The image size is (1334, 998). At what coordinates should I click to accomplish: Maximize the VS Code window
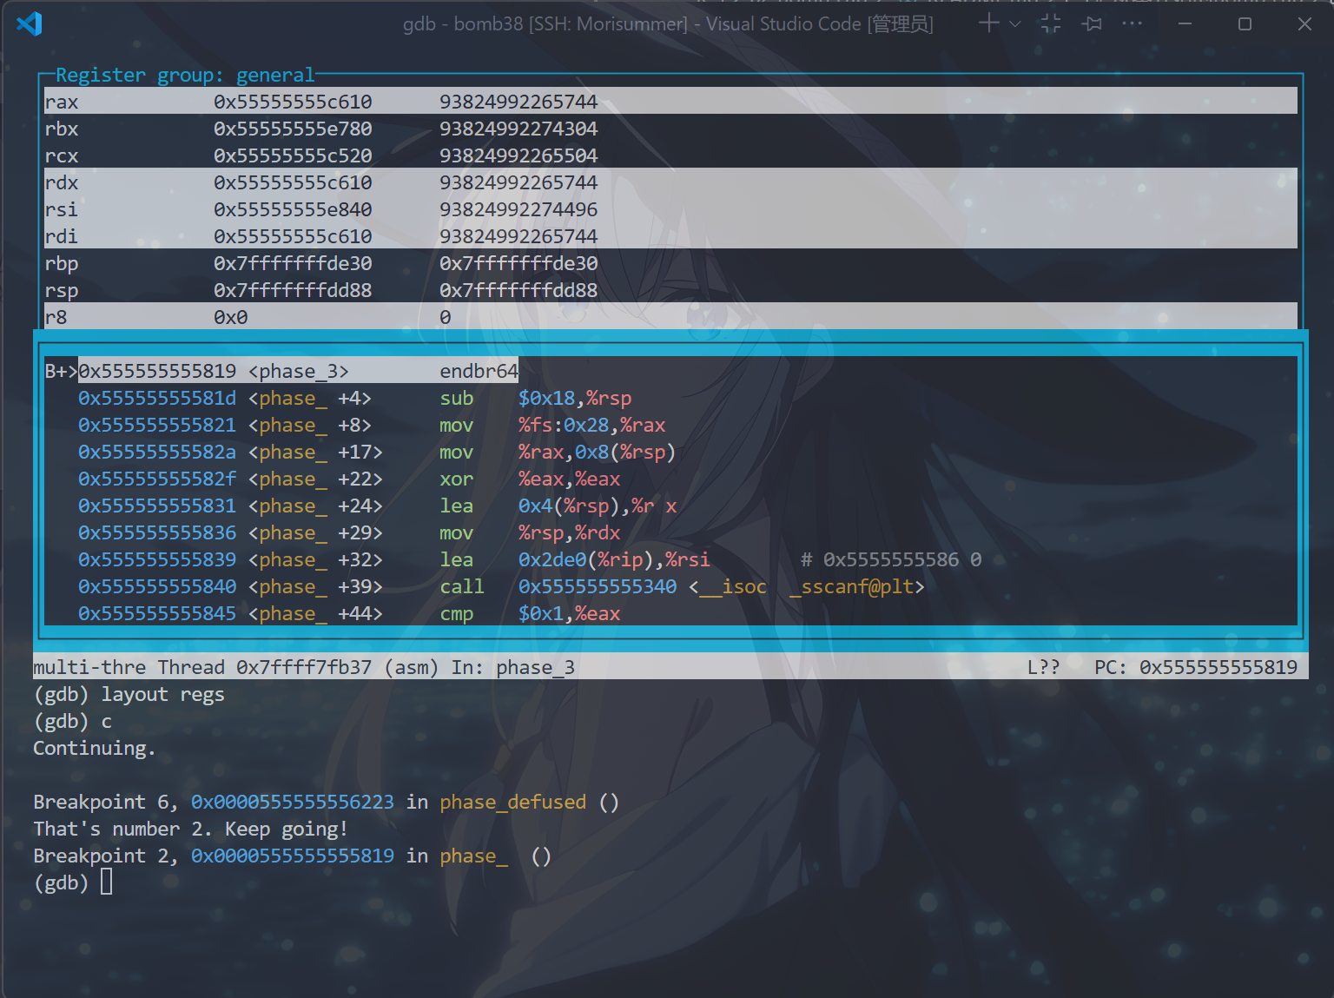tap(1245, 23)
